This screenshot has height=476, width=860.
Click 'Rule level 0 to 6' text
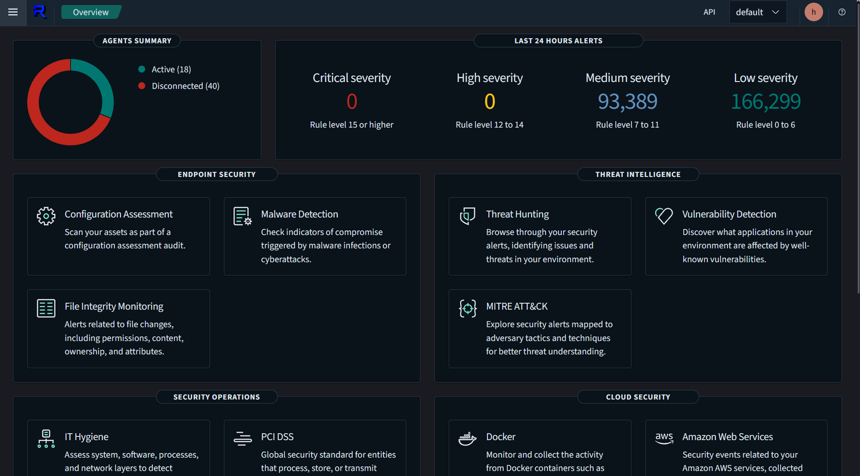tap(765, 125)
